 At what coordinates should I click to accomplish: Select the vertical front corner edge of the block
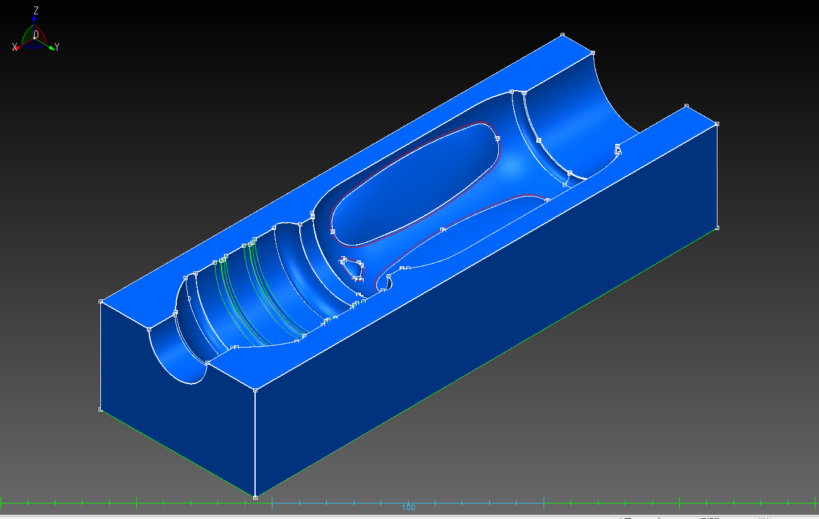pyautogui.click(x=255, y=444)
